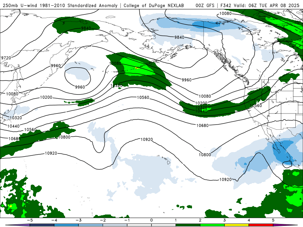Click the colorbar tick label '2'
The width and height of the screenshot is (303, 227).
pyautogui.click(x=200, y=220)
